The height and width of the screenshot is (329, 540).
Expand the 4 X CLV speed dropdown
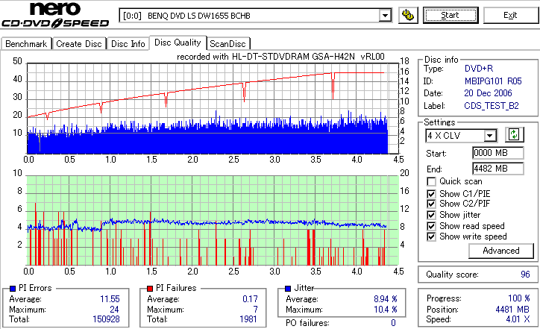tap(489, 135)
